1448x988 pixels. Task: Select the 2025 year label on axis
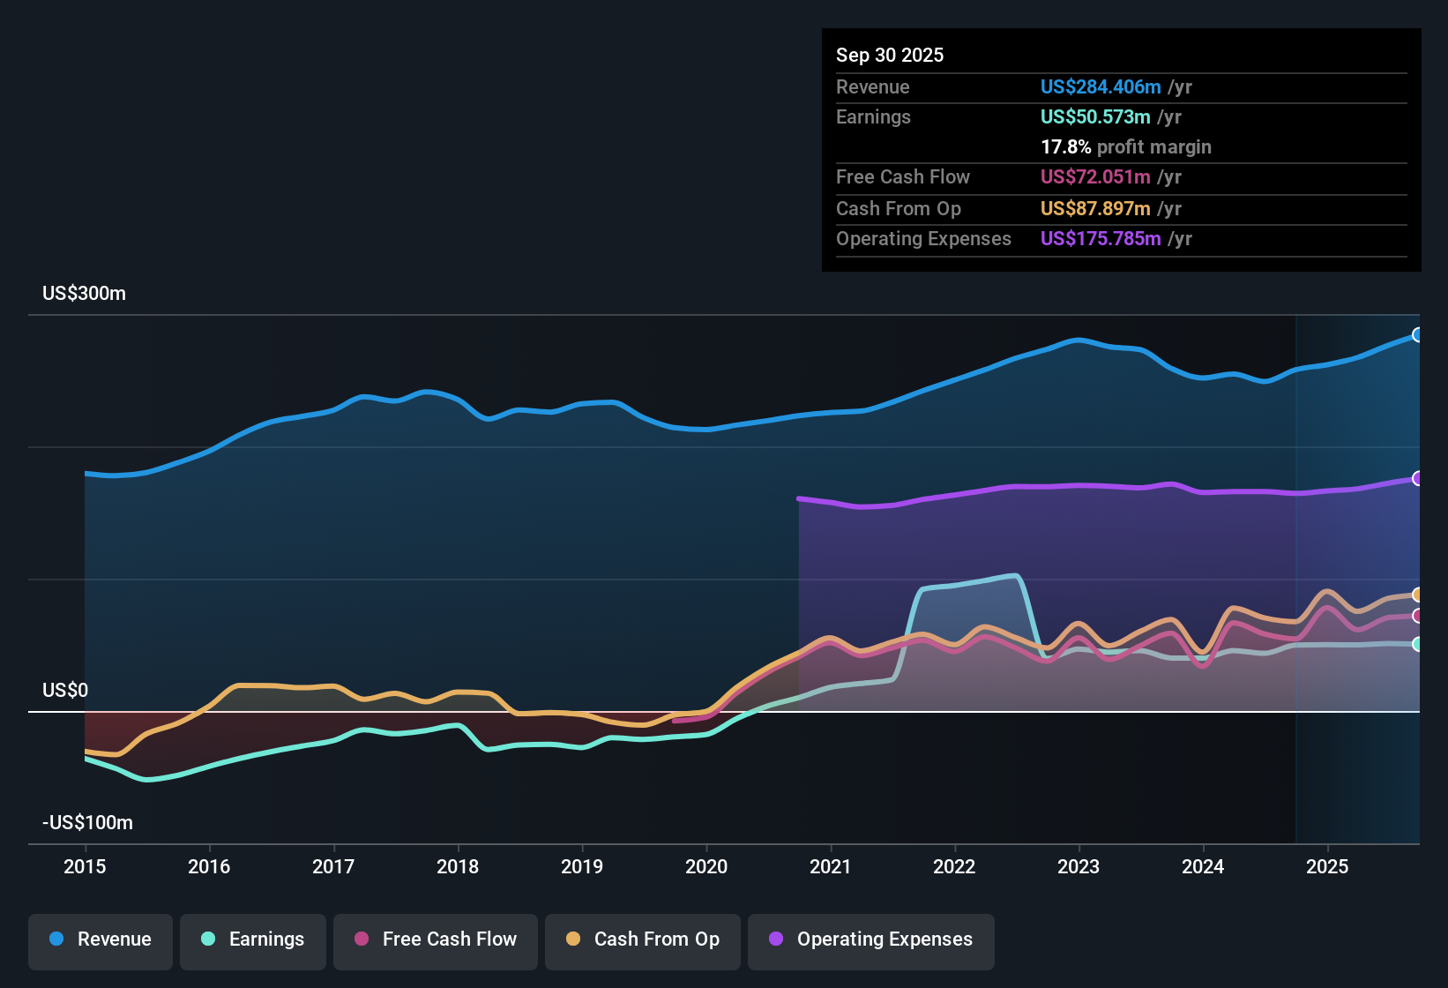tap(1328, 867)
